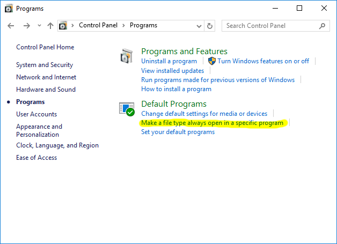
Task: Open Control Panel Home
Action: [45, 47]
